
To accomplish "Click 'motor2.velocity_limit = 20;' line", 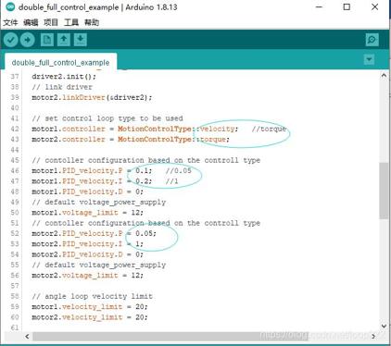I will tap(90, 317).
